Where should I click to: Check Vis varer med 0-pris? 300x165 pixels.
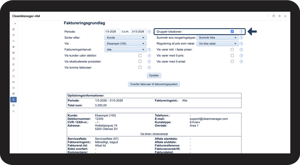click(x=232, y=56)
